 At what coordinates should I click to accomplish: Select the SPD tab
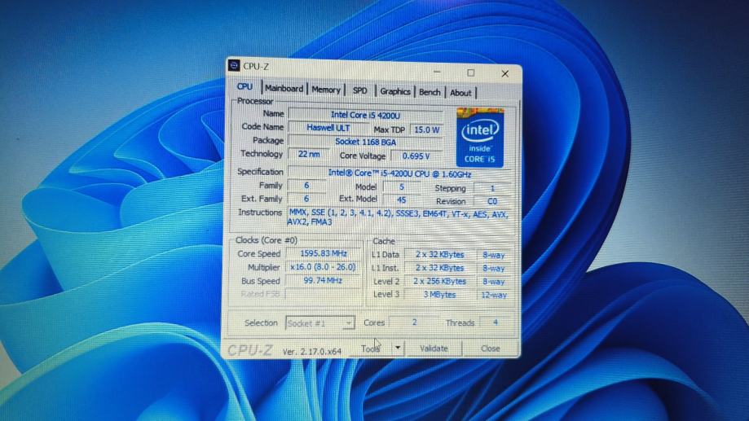point(359,90)
